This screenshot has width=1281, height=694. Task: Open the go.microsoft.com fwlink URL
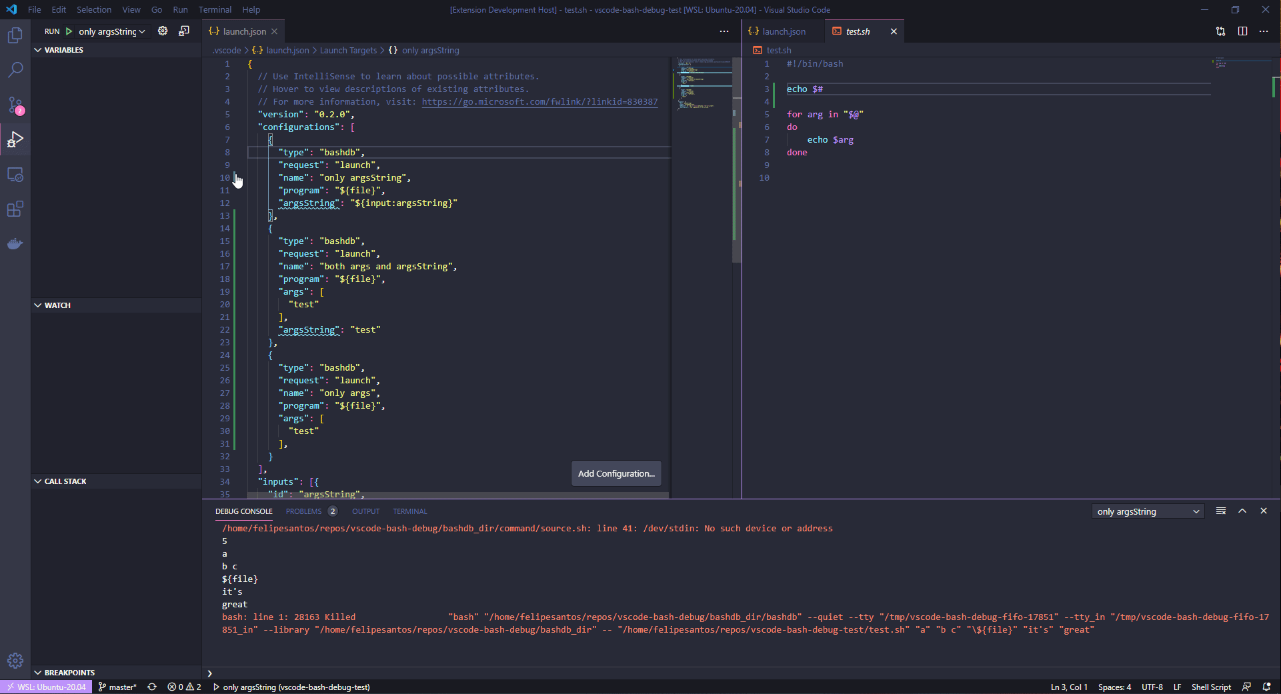tap(539, 102)
